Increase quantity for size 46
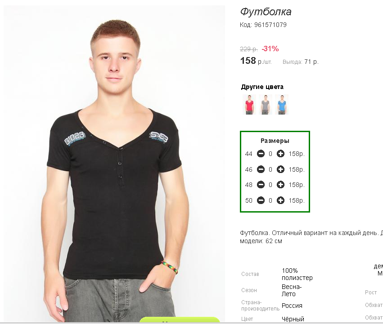The height and width of the screenshot is (324, 383). [x=280, y=169]
